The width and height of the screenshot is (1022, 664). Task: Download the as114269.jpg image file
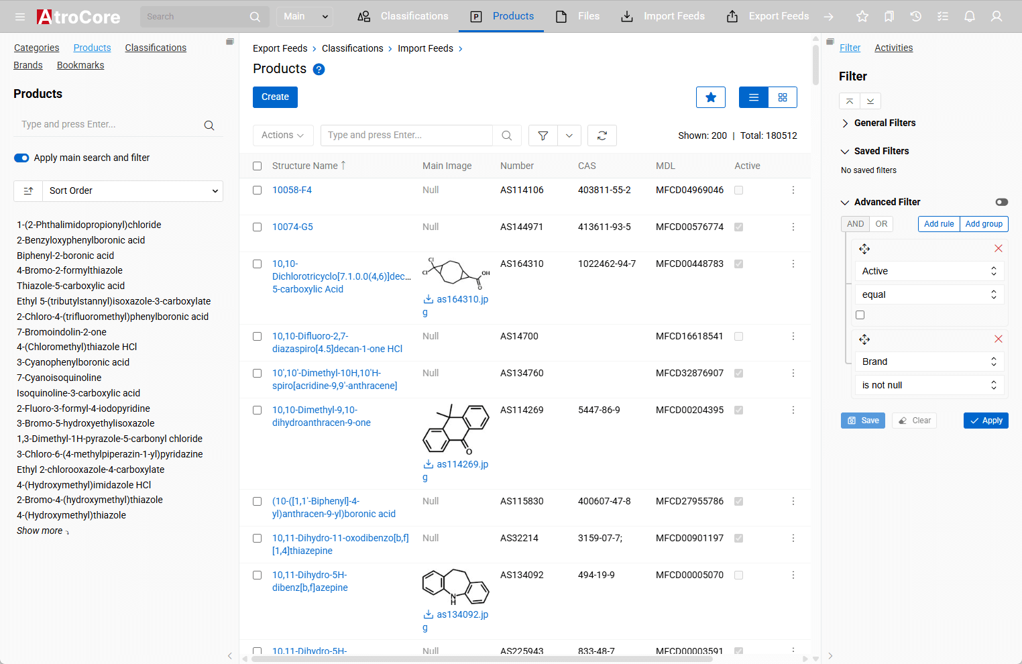tap(456, 464)
